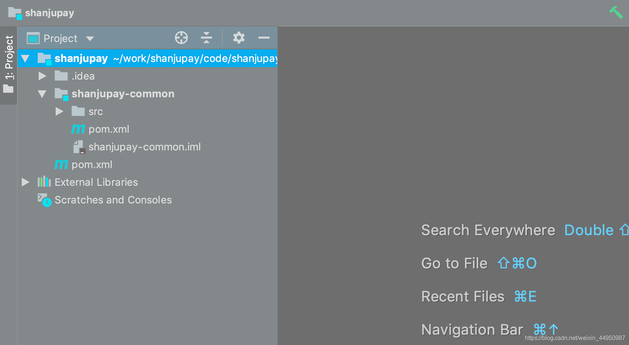Select shanjupay-common.iml file
Screen dimensions: 629x345
coord(147,147)
